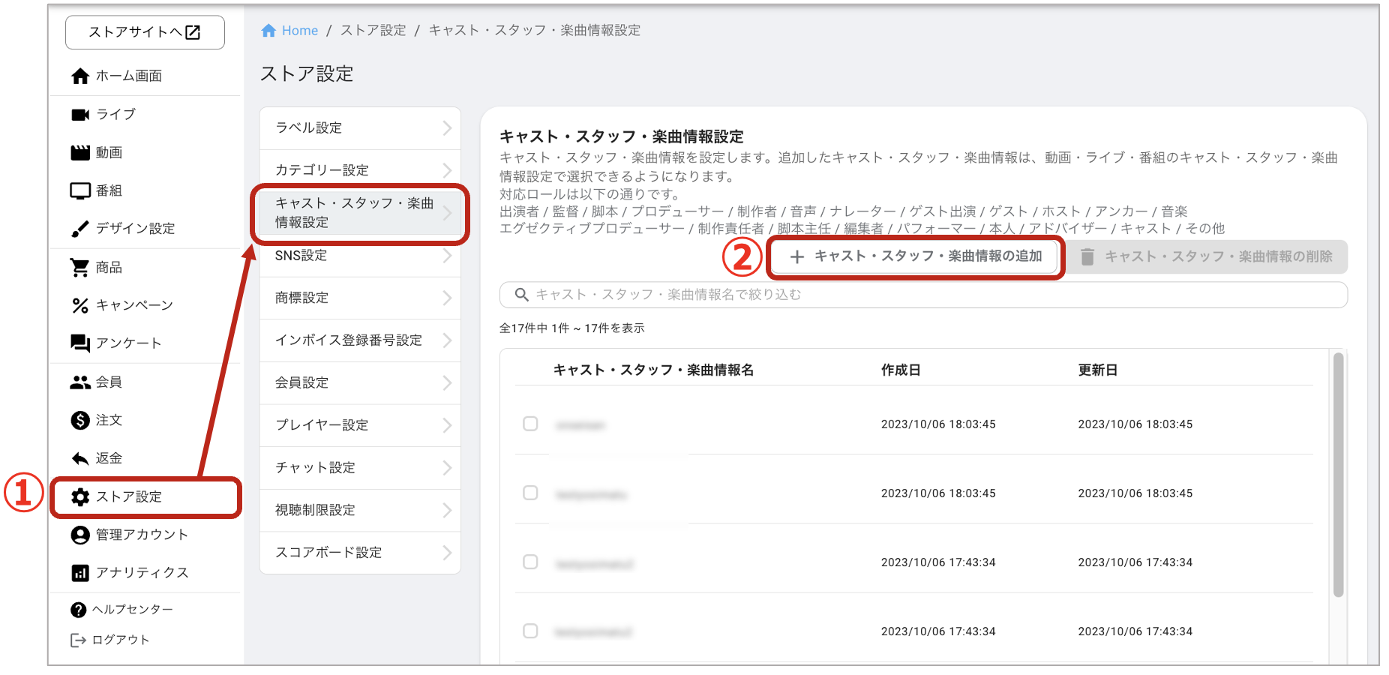Click the plus icon on the add button
This screenshot has height=675, width=1389.
click(797, 256)
